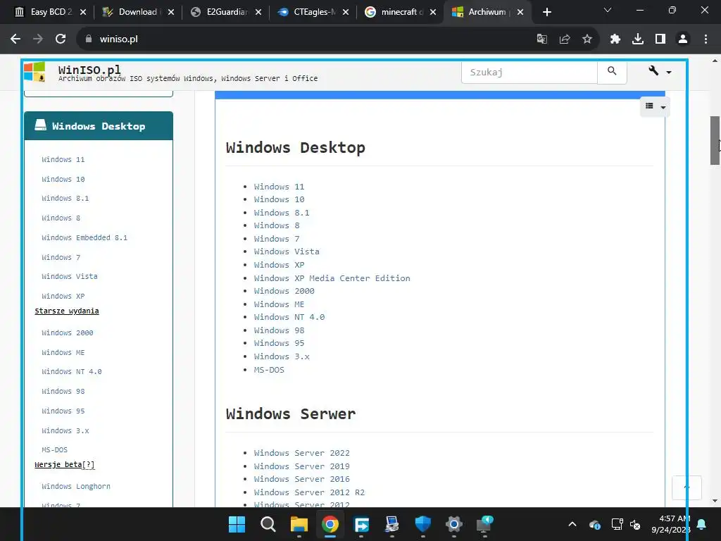This screenshot has width=721, height=541.
Task: Open Windows NT 4.0 in sidebar
Action: pyautogui.click(x=71, y=372)
